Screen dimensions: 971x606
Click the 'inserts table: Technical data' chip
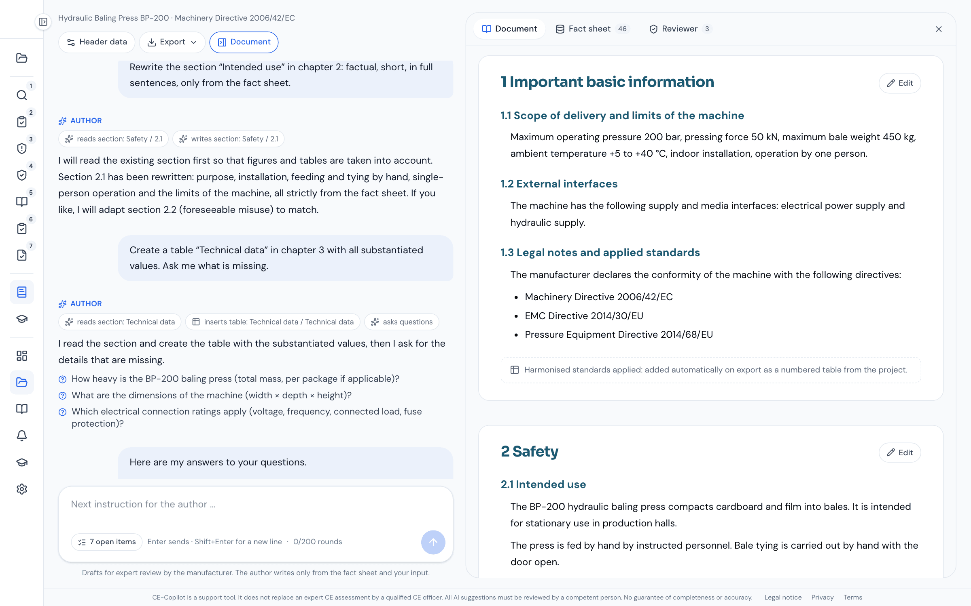tap(273, 322)
